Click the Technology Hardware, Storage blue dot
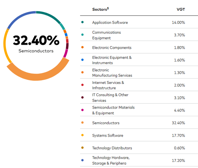The height and width of the screenshot is (168, 198). [x=83, y=160]
